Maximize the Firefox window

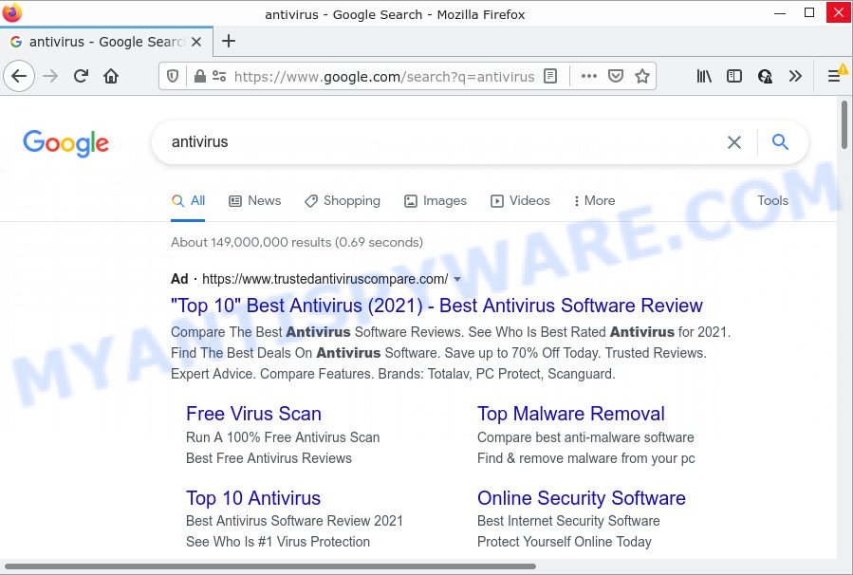pos(809,12)
